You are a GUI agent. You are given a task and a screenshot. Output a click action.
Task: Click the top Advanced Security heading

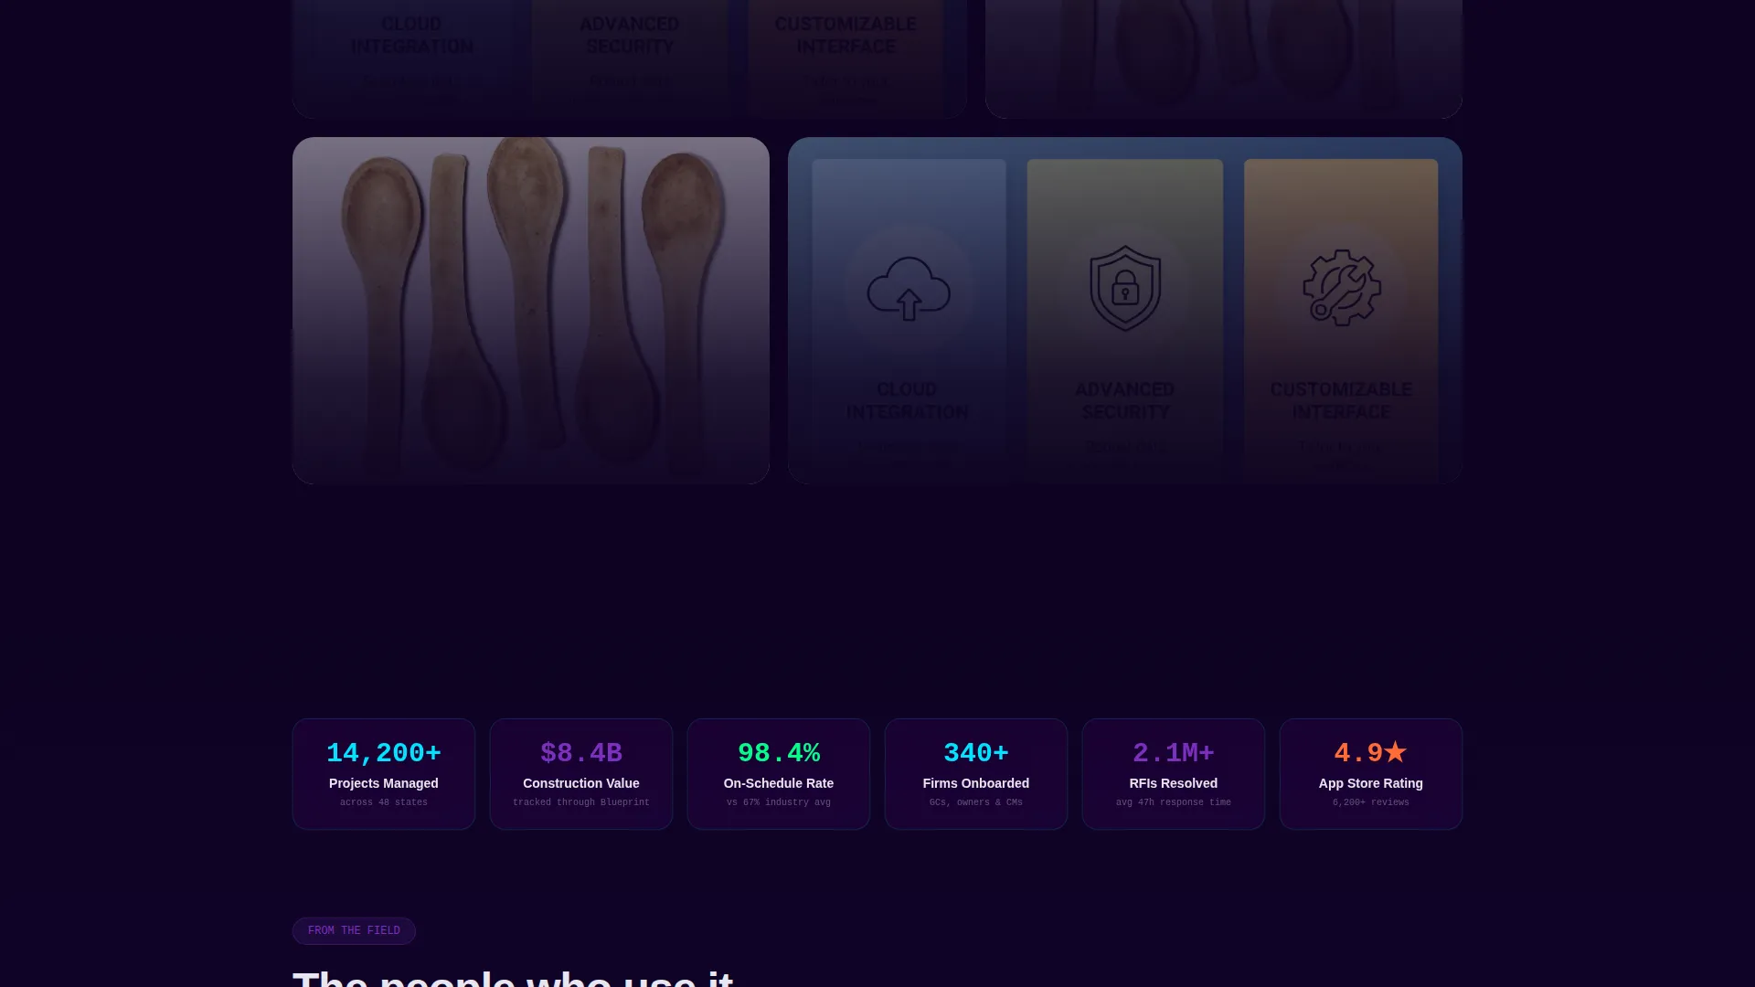click(630, 35)
